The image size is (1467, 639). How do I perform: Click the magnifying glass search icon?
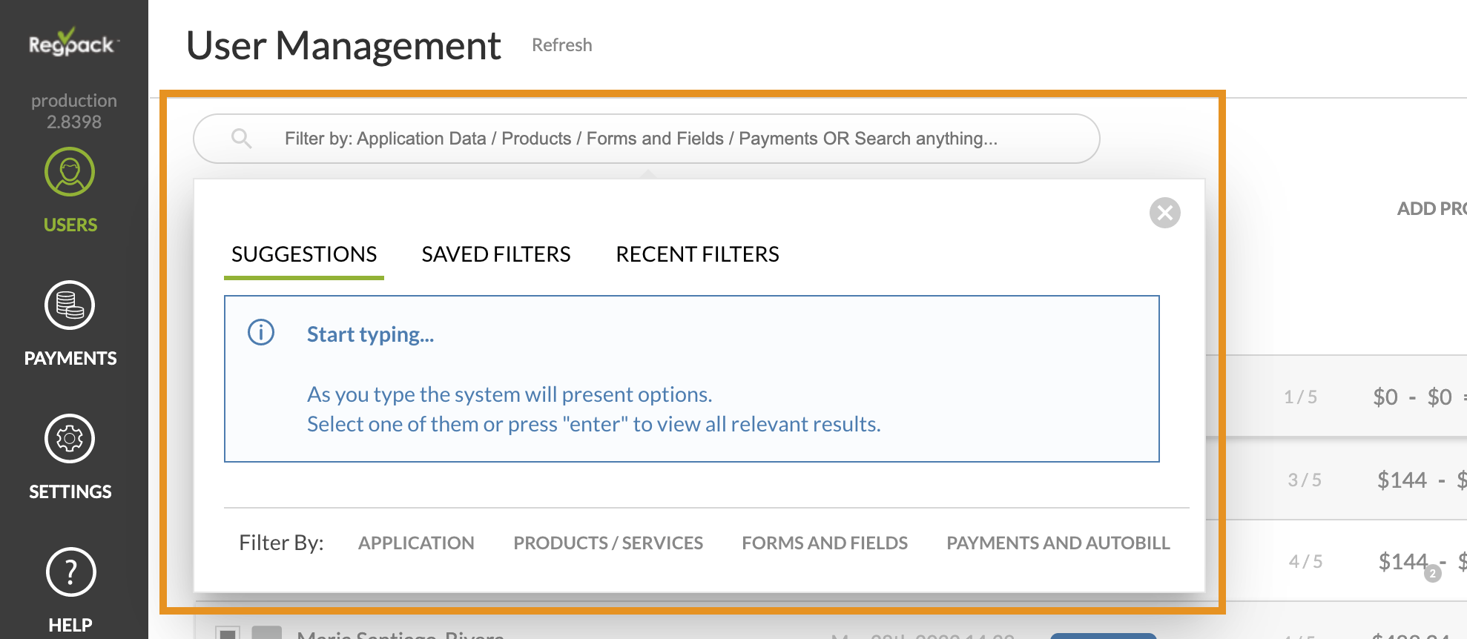click(241, 139)
